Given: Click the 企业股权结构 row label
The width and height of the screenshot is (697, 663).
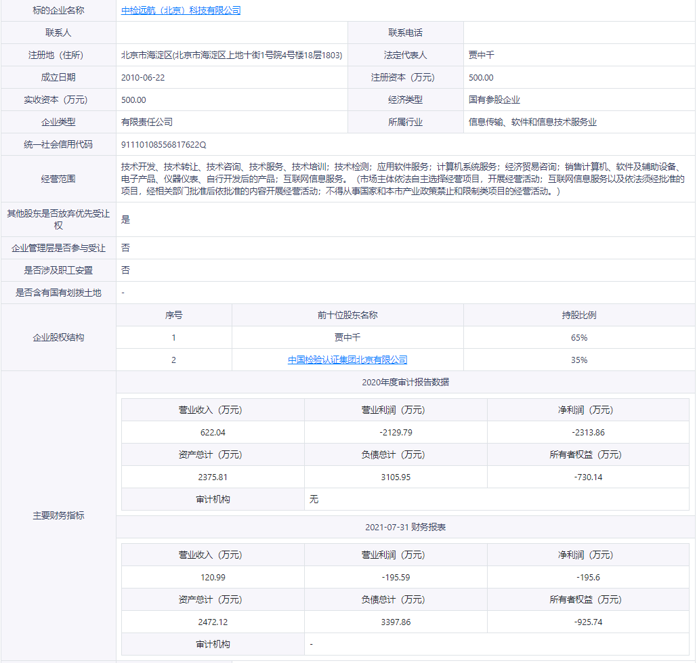Looking at the screenshot, I should [x=58, y=337].
